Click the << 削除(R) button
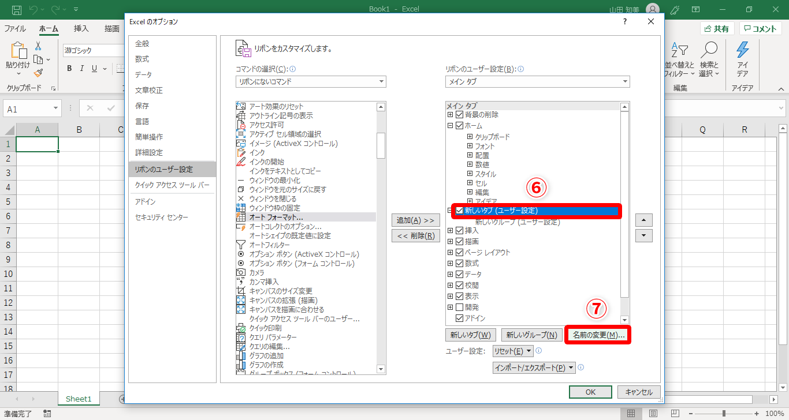The height and width of the screenshot is (420, 789). point(416,235)
